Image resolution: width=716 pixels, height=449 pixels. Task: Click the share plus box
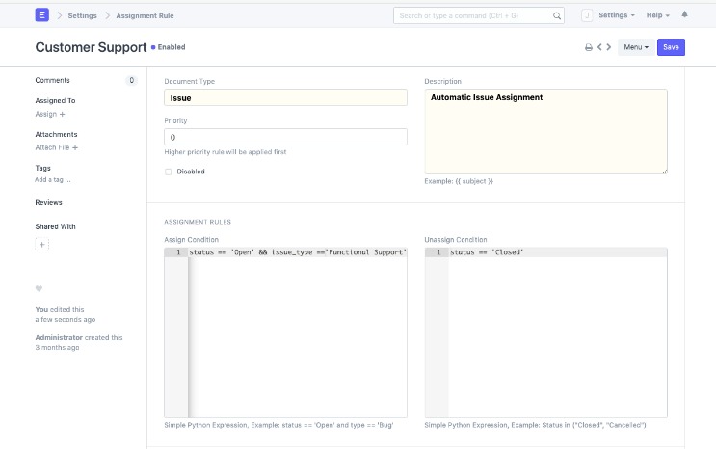coord(42,245)
